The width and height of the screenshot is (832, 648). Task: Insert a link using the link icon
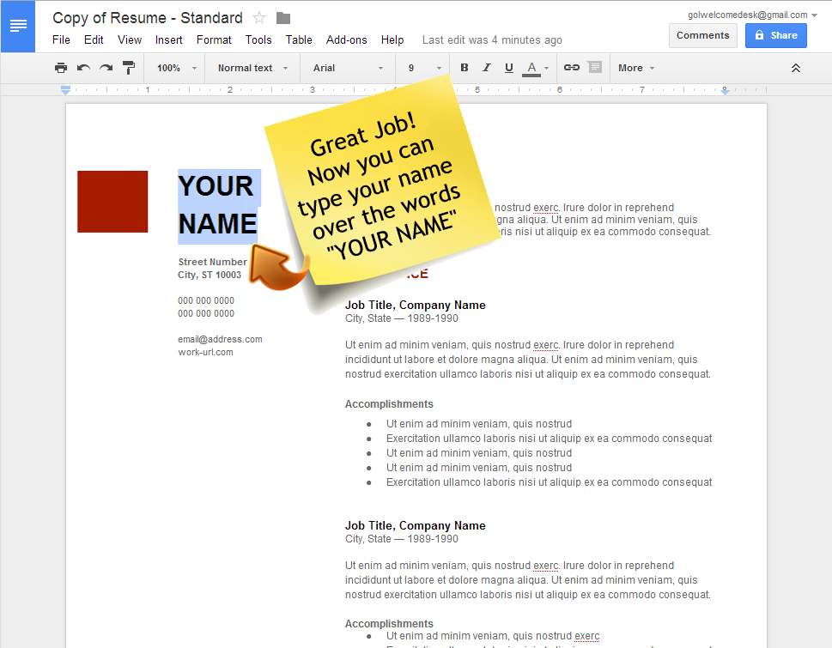(x=571, y=68)
